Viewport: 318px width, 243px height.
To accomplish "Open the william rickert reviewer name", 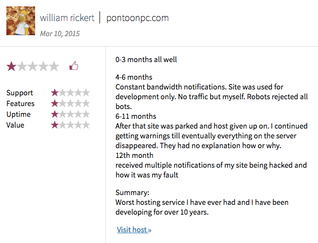I will point(67,18).
